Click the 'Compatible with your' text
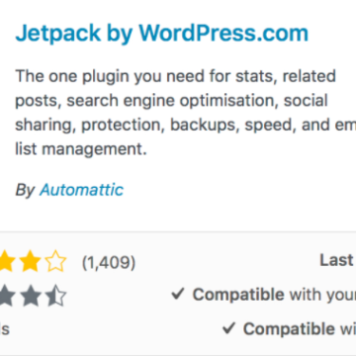 pos(274,295)
